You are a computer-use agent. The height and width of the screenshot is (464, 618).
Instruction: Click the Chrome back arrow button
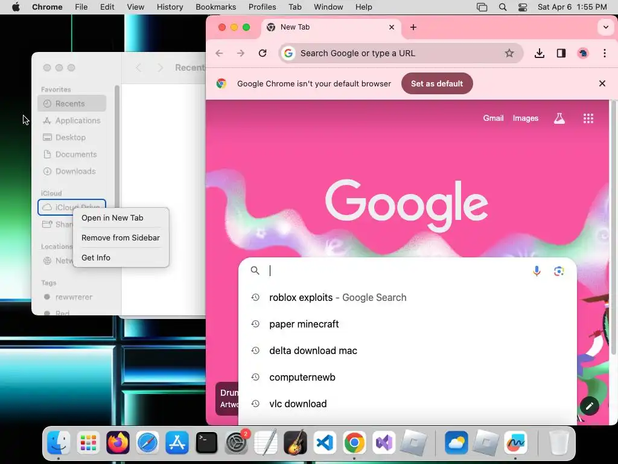pos(219,53)
